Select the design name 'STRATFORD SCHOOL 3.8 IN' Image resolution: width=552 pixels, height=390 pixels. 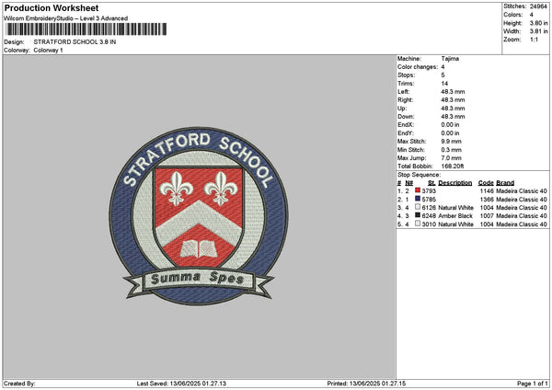point(75,42)
